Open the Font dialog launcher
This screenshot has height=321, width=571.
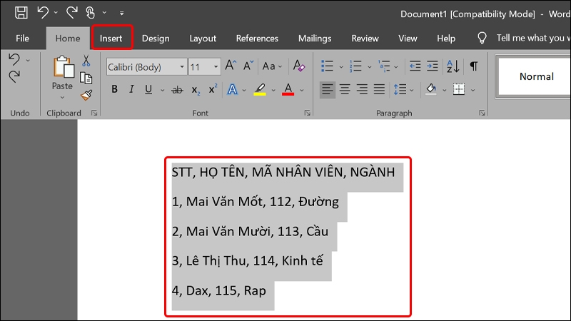[x=308, y=113]
